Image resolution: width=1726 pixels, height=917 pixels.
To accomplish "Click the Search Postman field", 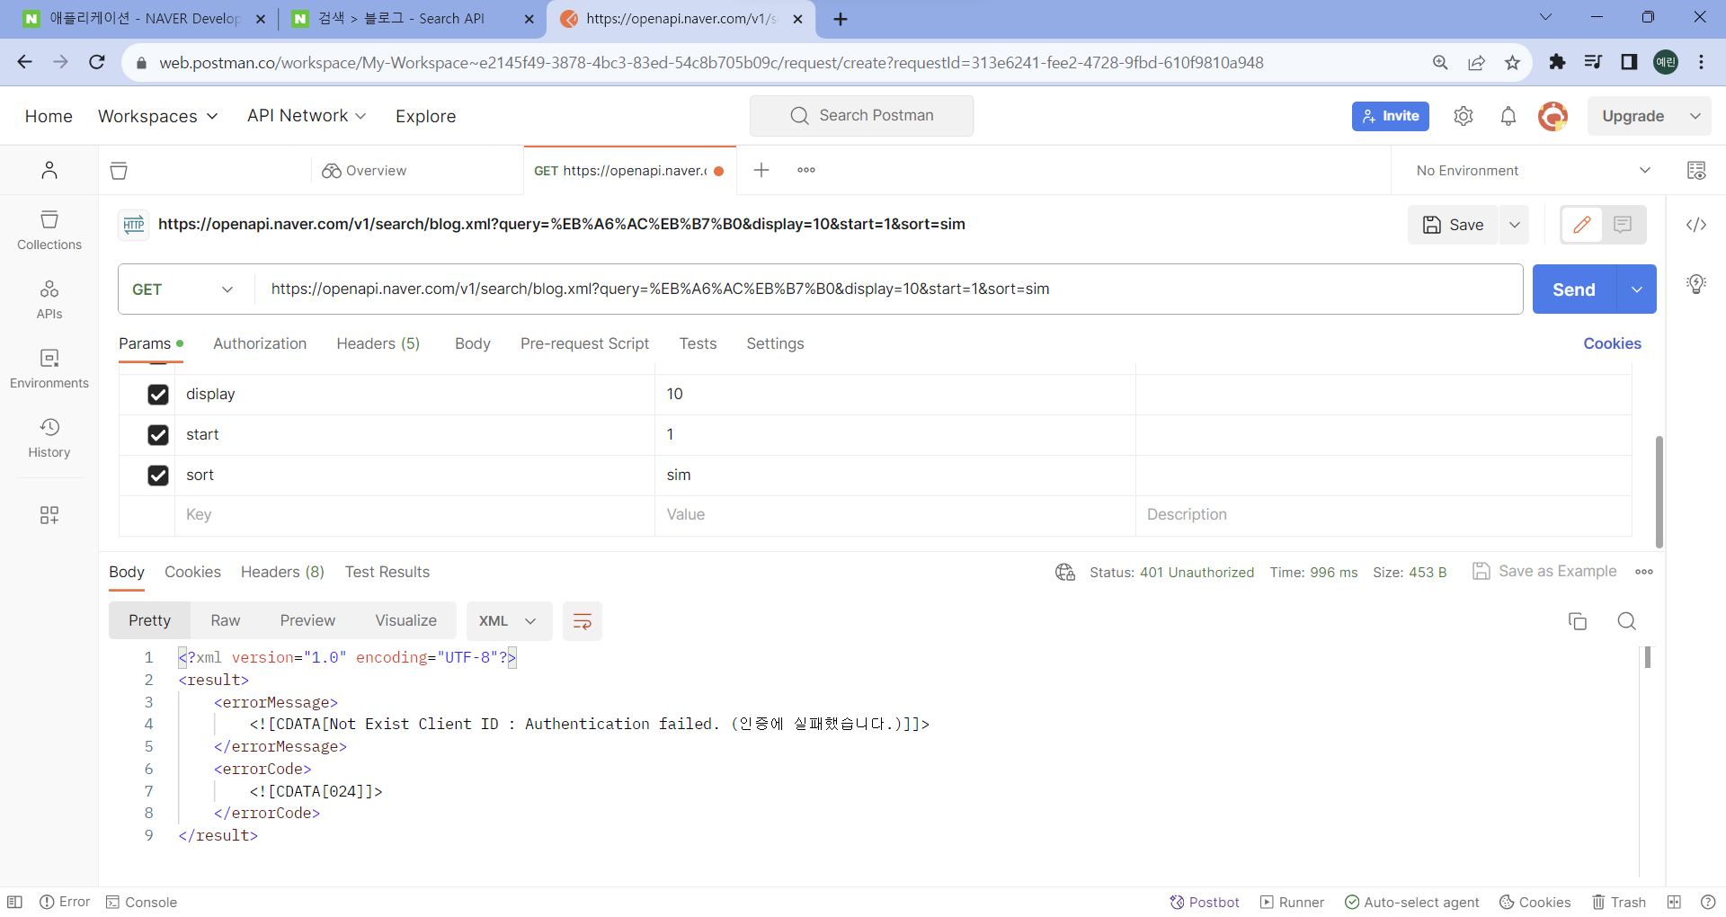I will (x=861, y=116).
